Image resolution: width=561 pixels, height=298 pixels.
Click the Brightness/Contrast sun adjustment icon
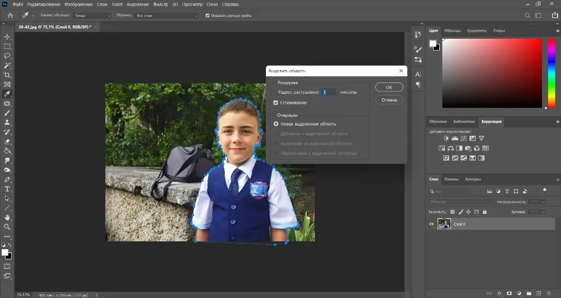(x=446, y=138)
